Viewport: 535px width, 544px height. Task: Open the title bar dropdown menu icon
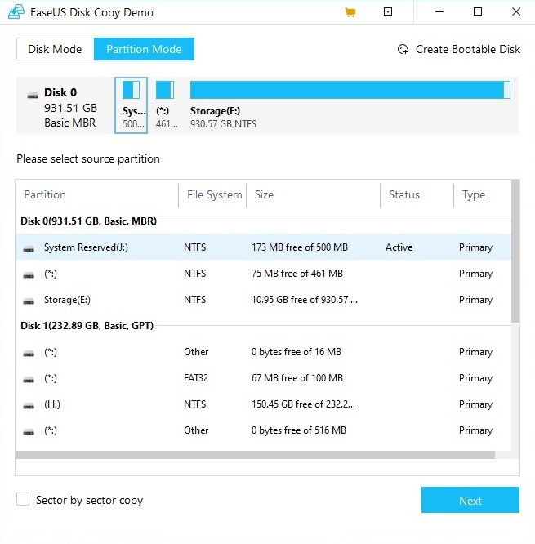[x=388, y=11]
